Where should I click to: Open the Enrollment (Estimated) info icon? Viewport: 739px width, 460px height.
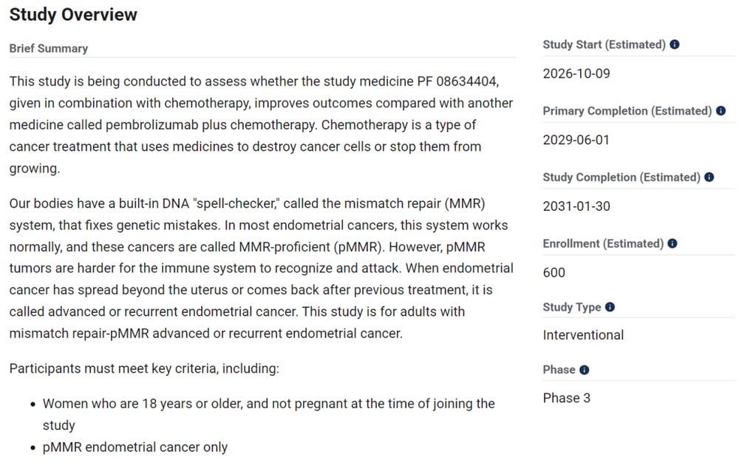(x=672, y=243)
